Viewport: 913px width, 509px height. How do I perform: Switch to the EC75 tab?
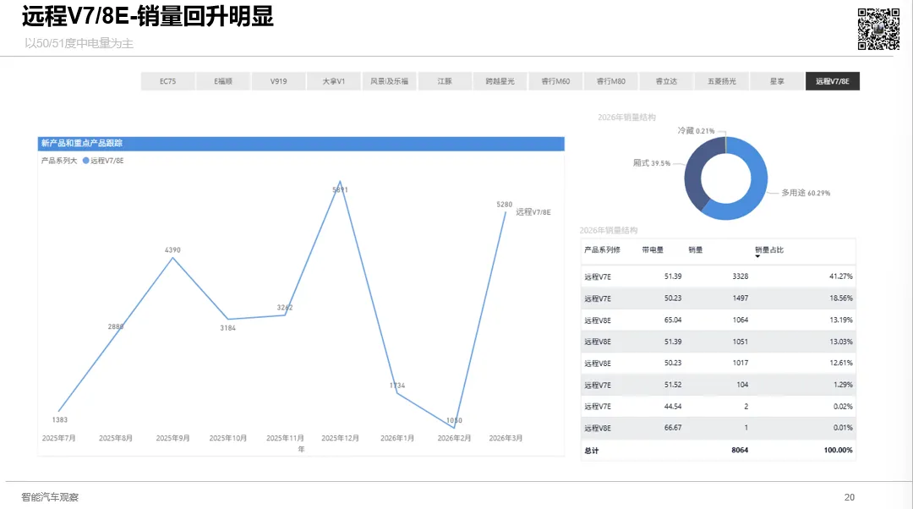pos(167,80)
